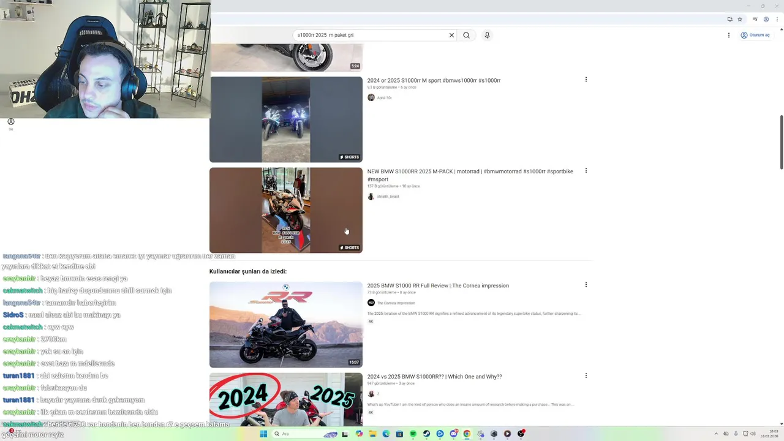
Task: Open Microsoft Edge from the taskbar
Action: pos(386,434)
